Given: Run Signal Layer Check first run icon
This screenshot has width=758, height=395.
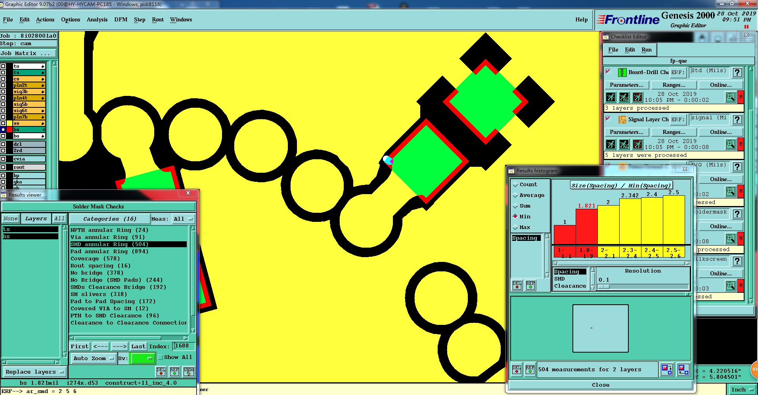Looking at the screenshot, I should tap(611, 144).
